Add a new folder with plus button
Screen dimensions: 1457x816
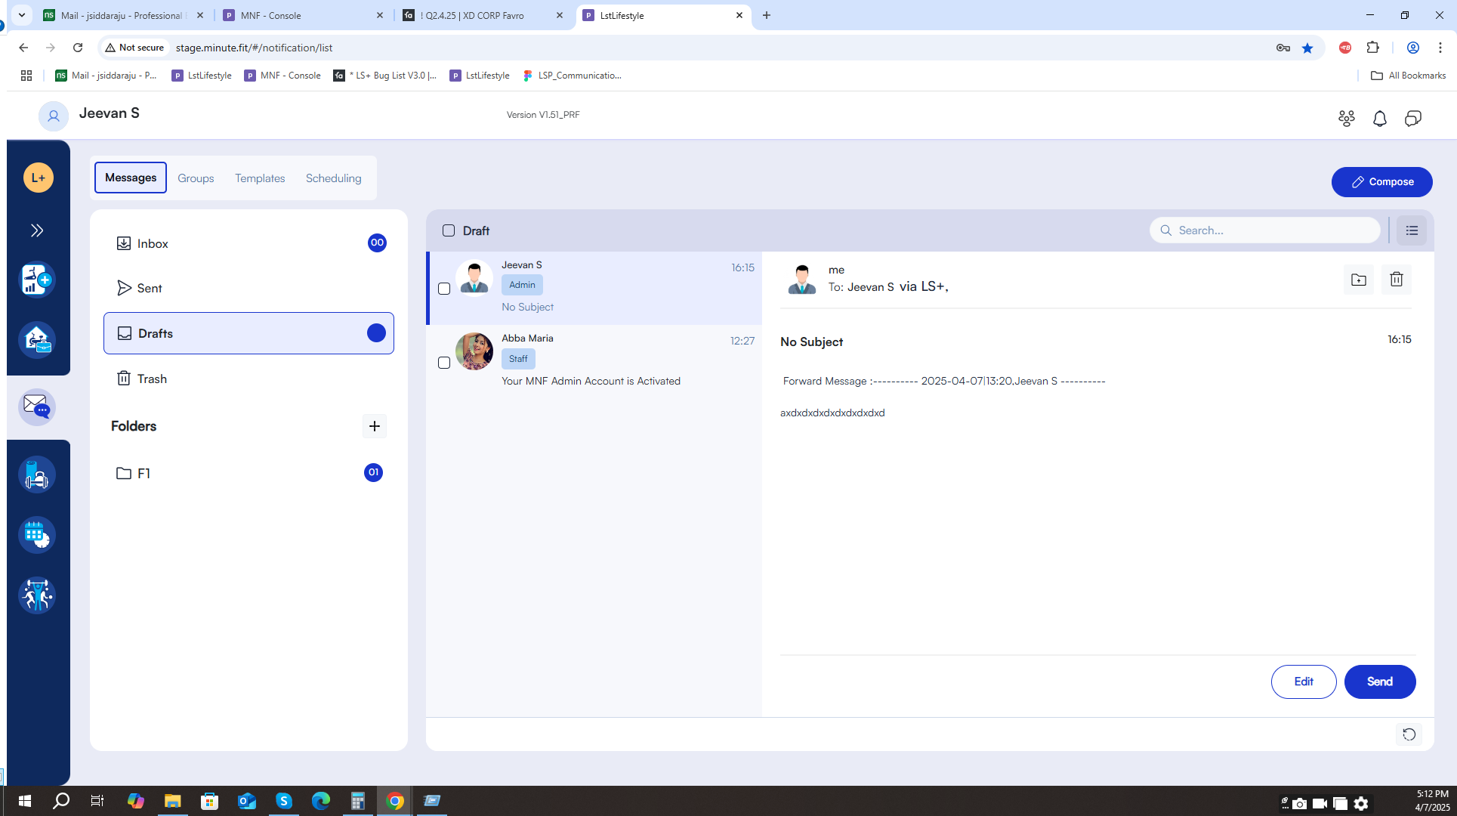375,426
